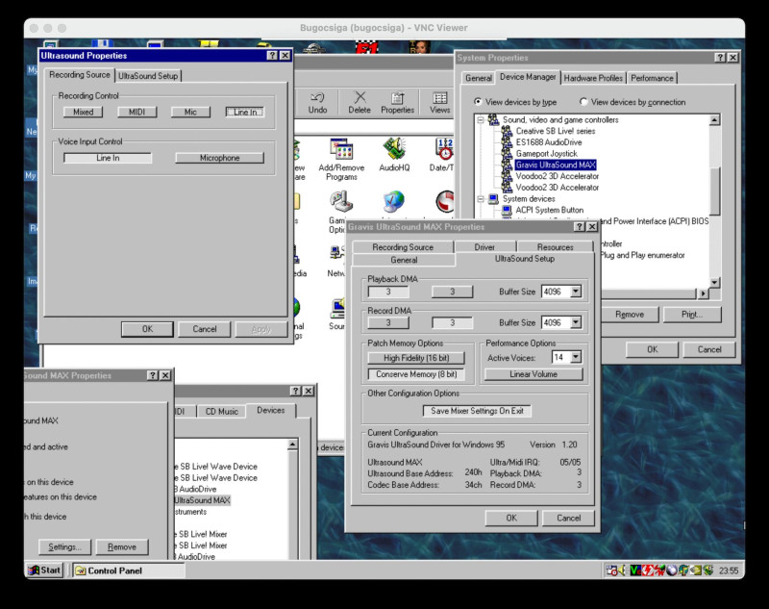This screenshot has width=769, height=609.
Task: Collapse the System devices branch
Action: (x=481, y=198)
